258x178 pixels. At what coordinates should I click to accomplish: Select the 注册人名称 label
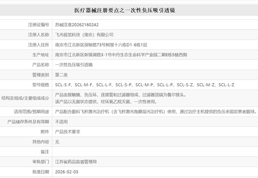pyautogui.click(x=39, y=35)
